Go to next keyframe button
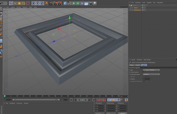177x114 pixels. tap(89, 100)
